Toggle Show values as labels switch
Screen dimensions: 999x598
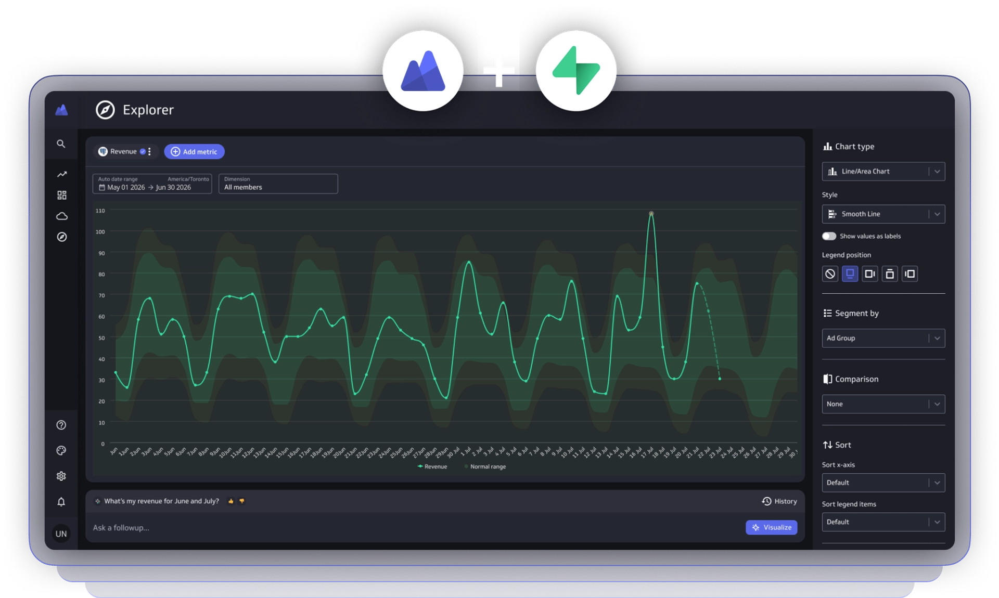pos(829,236)
